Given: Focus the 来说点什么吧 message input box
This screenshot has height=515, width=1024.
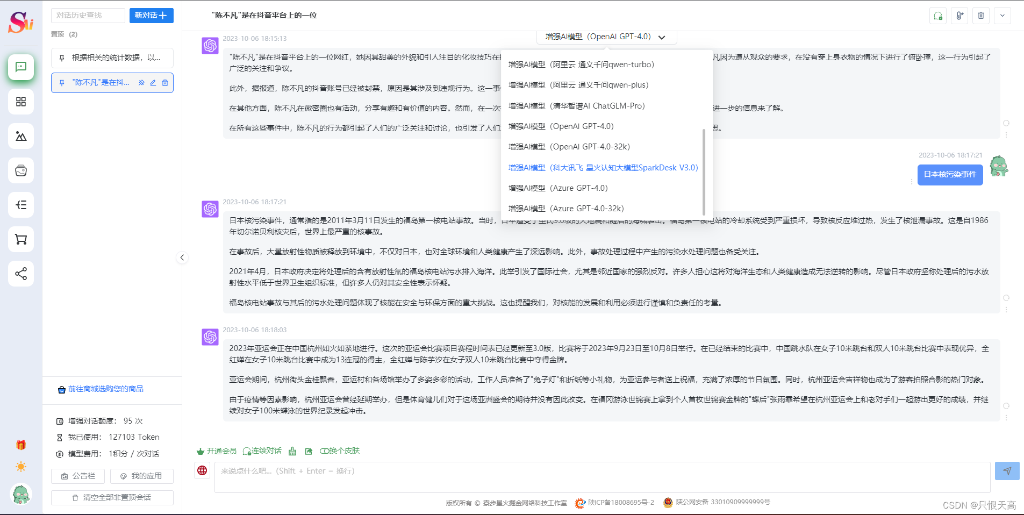Looking at the screenshot, I should [602, 477].
